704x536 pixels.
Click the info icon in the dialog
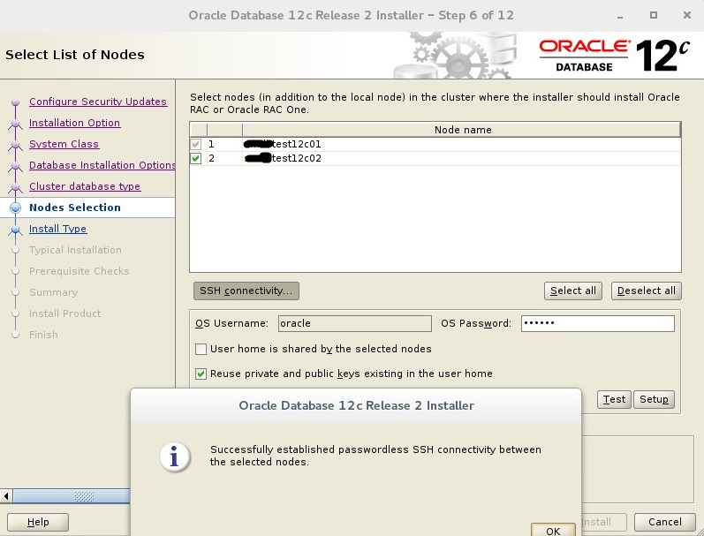[175, 457]
